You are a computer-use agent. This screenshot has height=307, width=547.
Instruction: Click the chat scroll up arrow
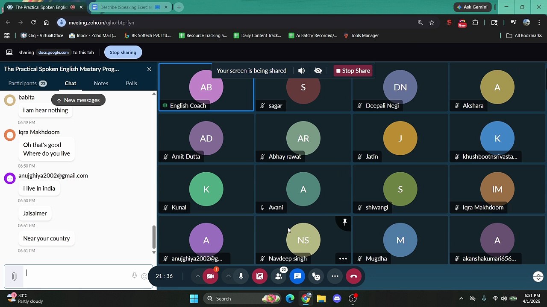coord(154,94)
